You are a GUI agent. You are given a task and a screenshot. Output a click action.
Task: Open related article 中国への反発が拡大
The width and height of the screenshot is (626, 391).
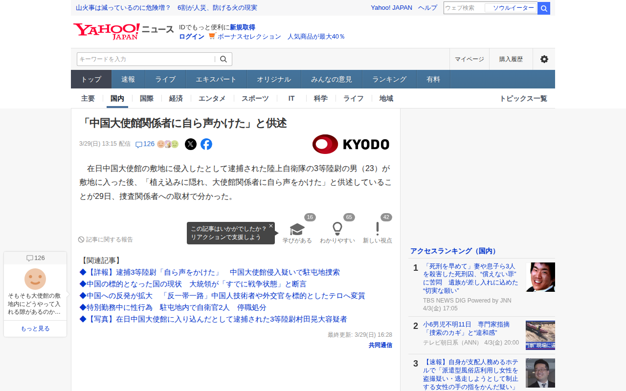coord(222,296)
